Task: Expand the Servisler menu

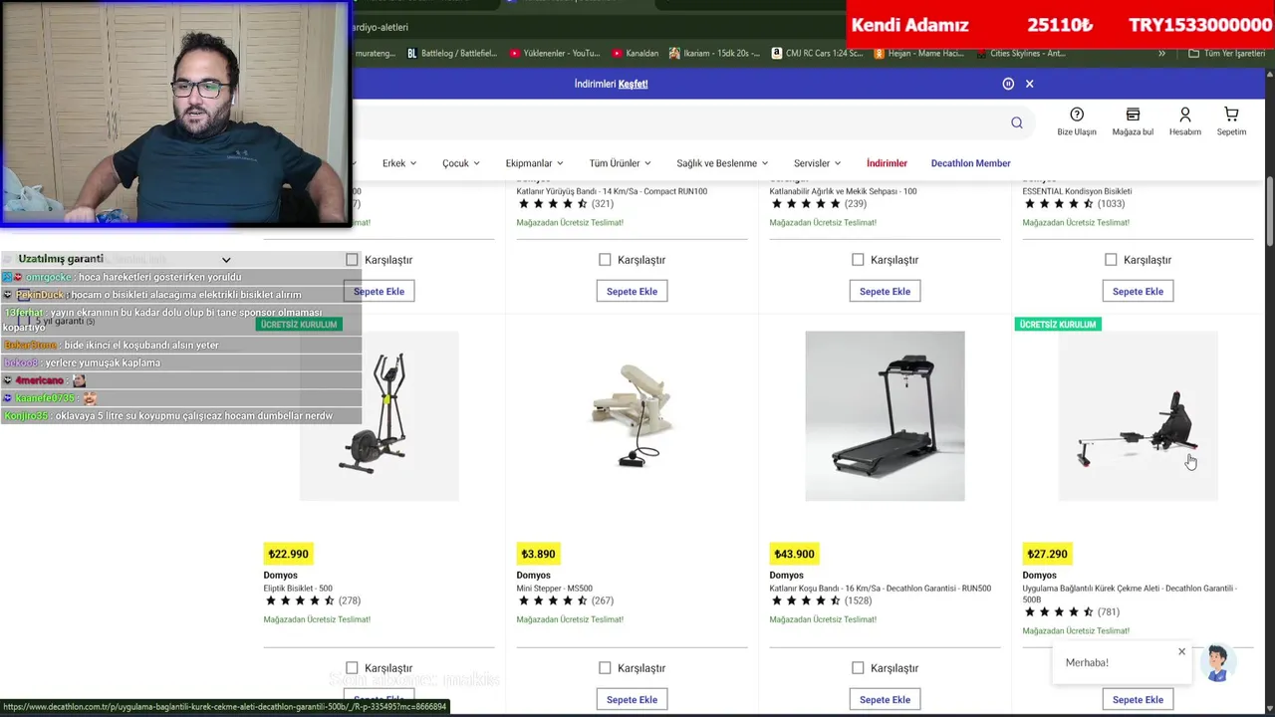Action: tap(818, 163)
